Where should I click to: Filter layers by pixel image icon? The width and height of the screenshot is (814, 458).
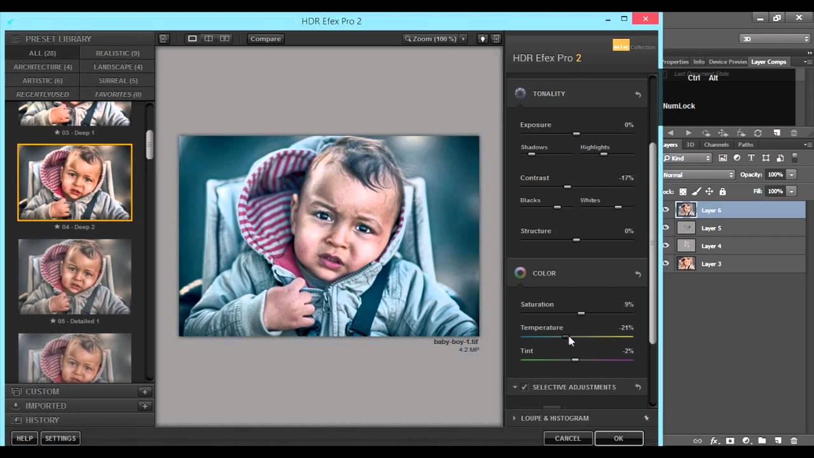pos(723,158)
